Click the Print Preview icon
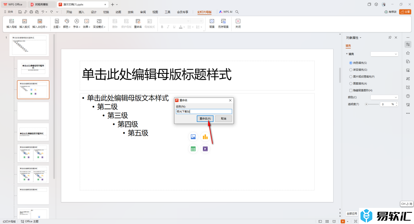 (37, 12)
